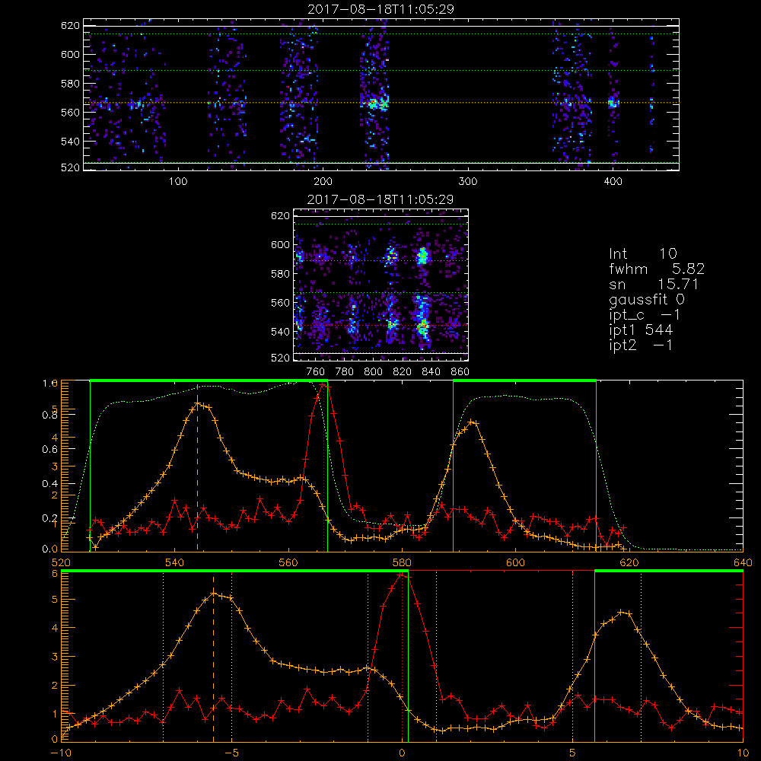
Task: Click the x-axis label '-10' of the lower plot
Action: coord(61,753)
